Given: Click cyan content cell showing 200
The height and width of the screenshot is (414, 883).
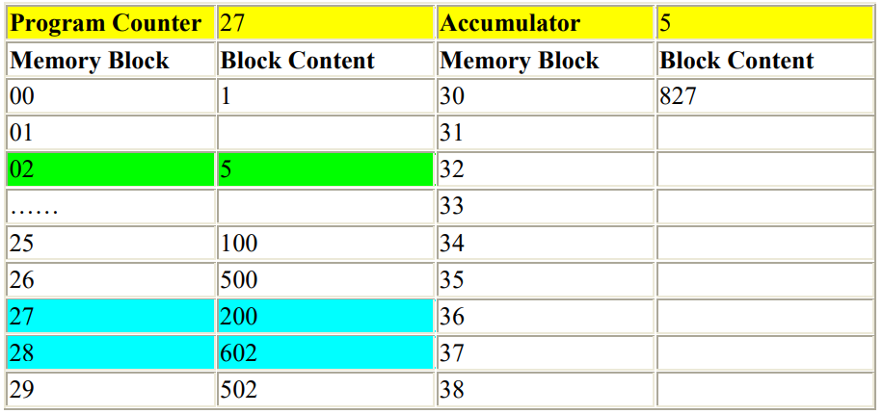Looking at the screenshot, I should point(326,316).
